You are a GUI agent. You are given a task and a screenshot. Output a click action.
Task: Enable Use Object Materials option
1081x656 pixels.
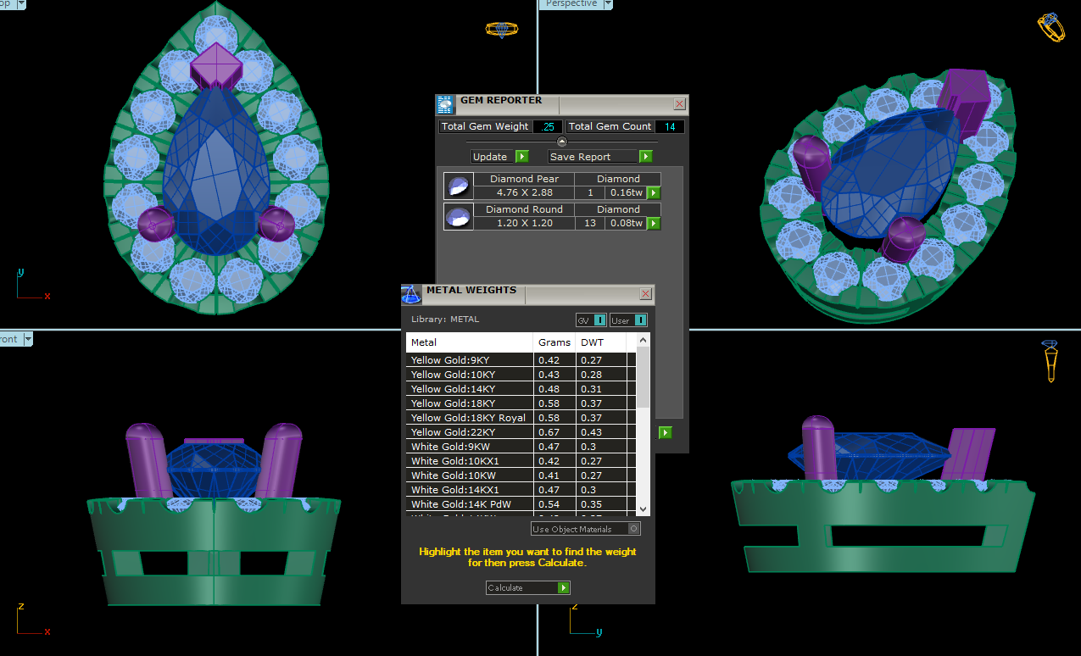point(633,529)
